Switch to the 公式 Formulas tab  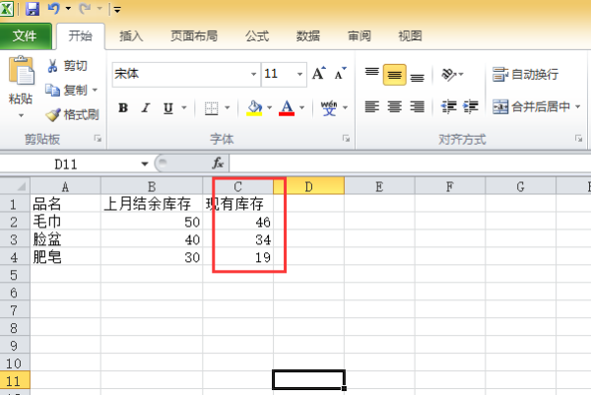[257, 36]
